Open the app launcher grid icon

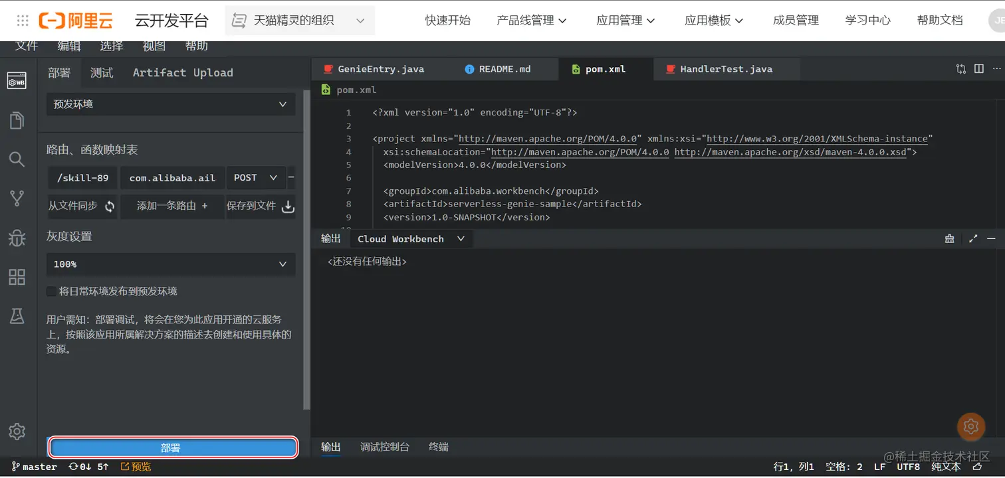click(23, 21)
